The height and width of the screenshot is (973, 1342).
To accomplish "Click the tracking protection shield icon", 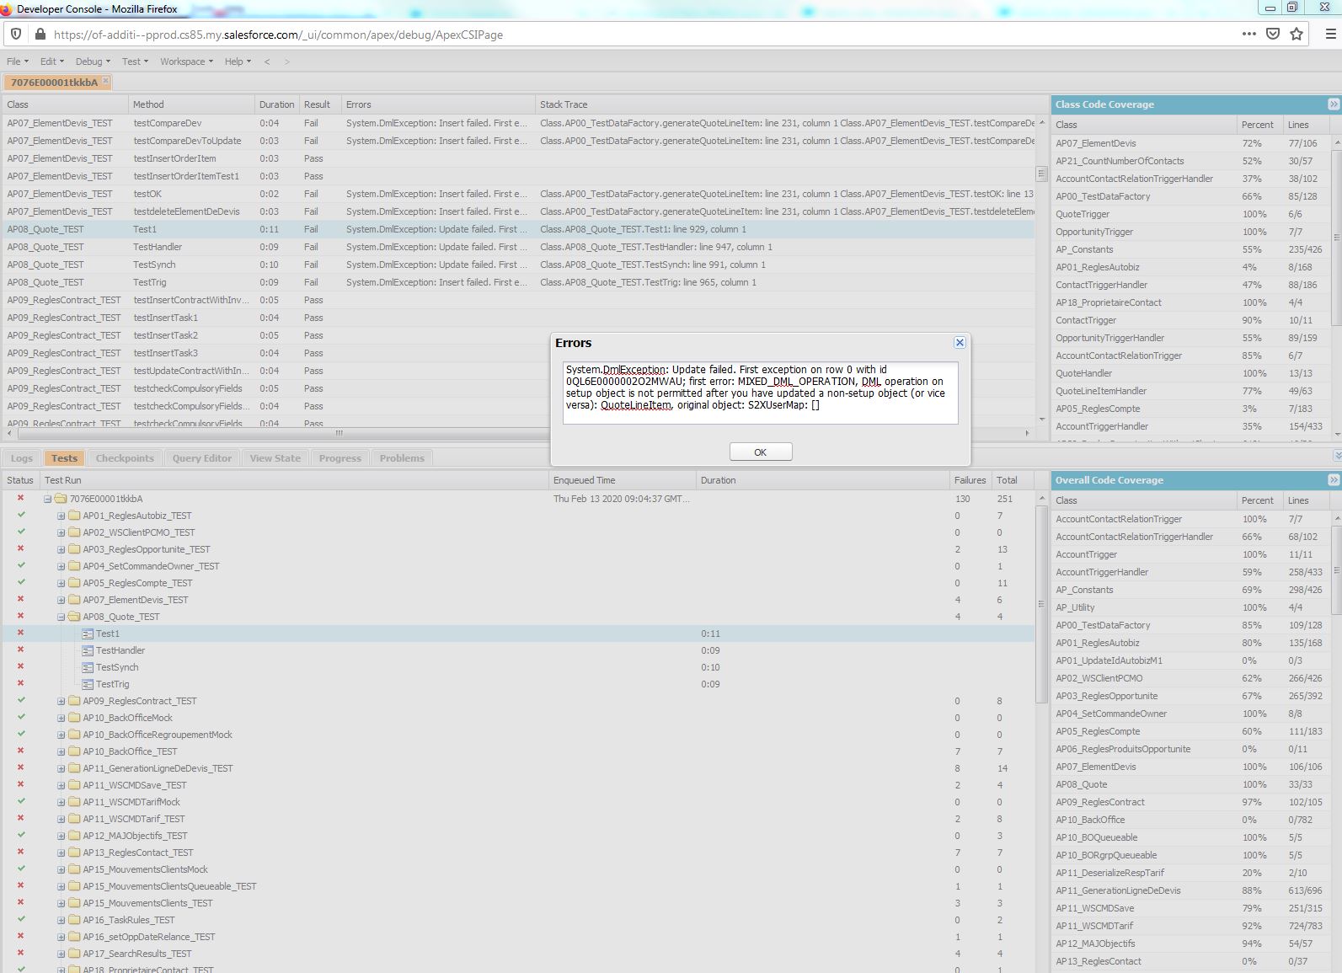I will click(16, 35).
